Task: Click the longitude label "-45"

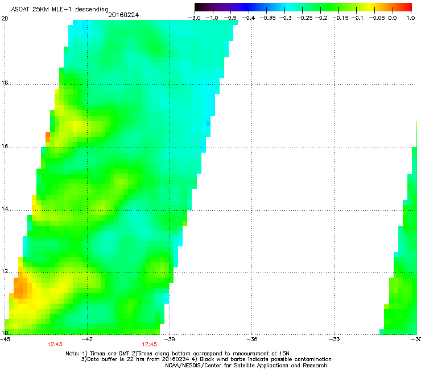Action: click(x=5, y=339)
